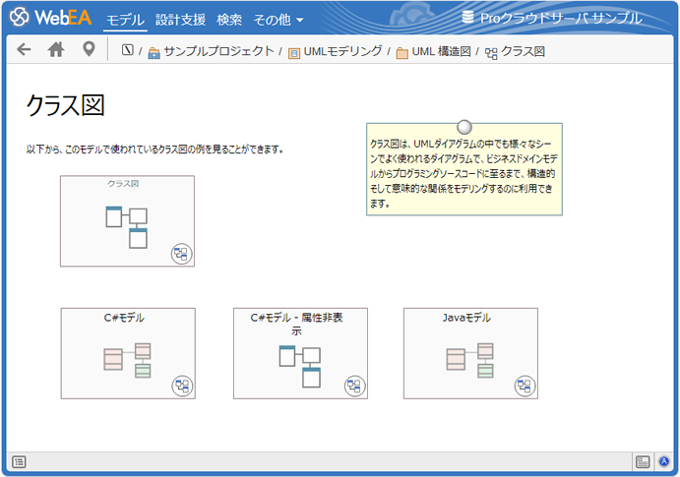
Task: Click the corner badge on C#モデル - 属性非表示 card
Action: [x=354, y=386]
